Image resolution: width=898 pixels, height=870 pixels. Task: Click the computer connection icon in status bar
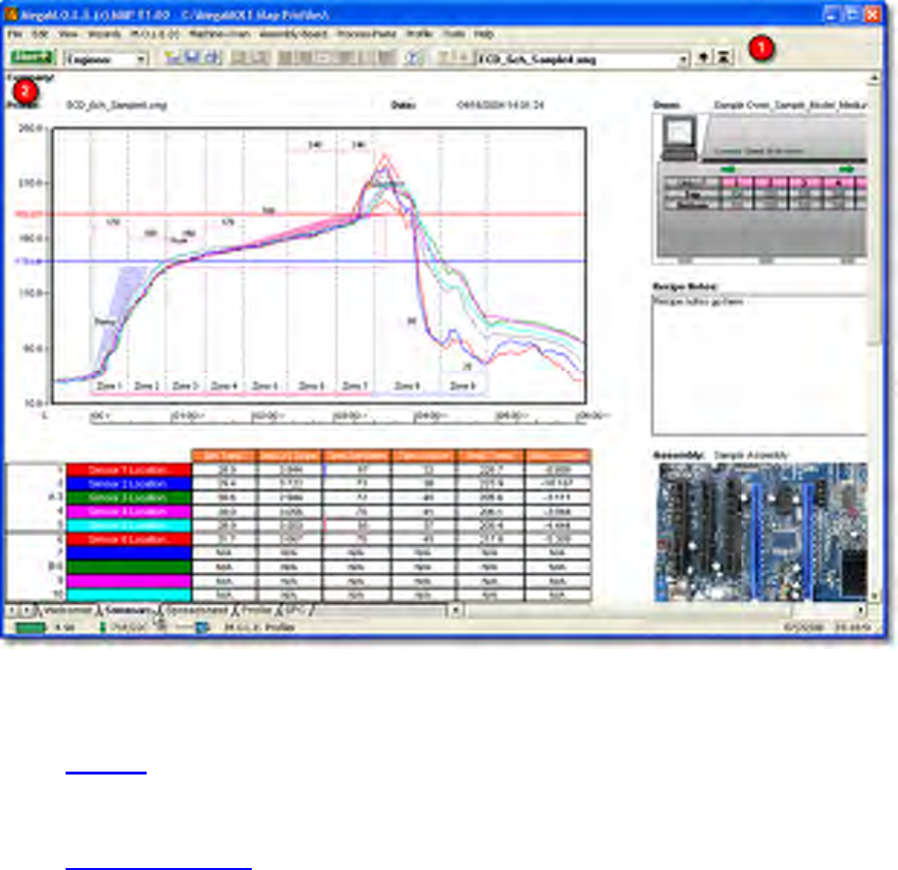pyautogui.click(x=203, y=628)
